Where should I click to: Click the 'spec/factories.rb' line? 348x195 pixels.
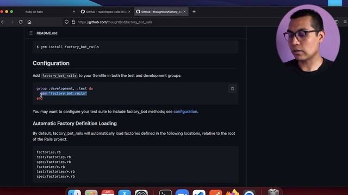click(x=54, y=162)
